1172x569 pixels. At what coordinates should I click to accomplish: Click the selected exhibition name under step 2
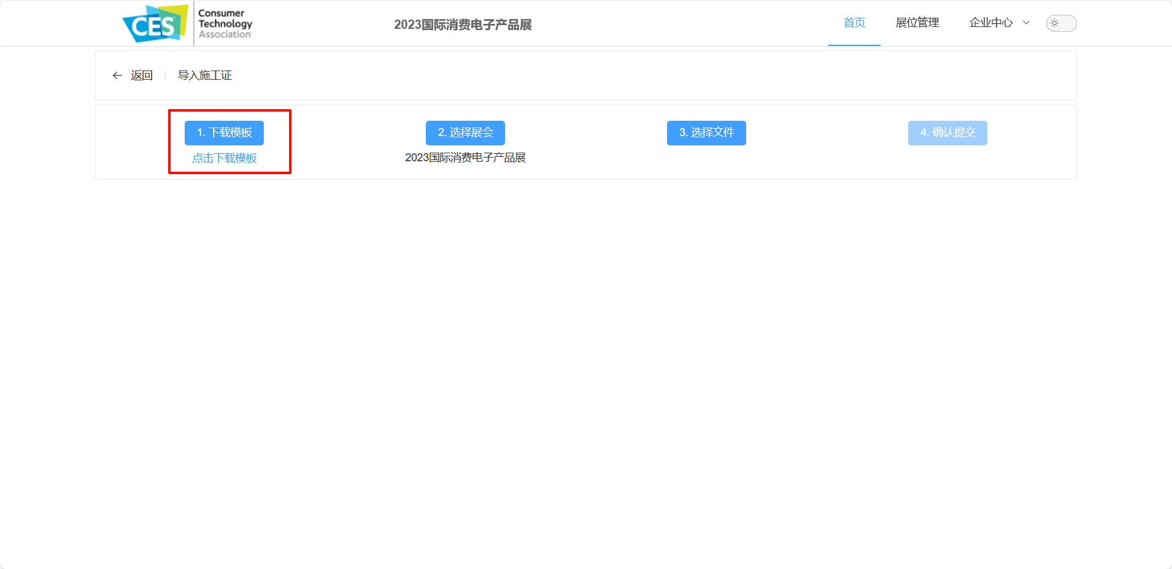pos(465,158)
